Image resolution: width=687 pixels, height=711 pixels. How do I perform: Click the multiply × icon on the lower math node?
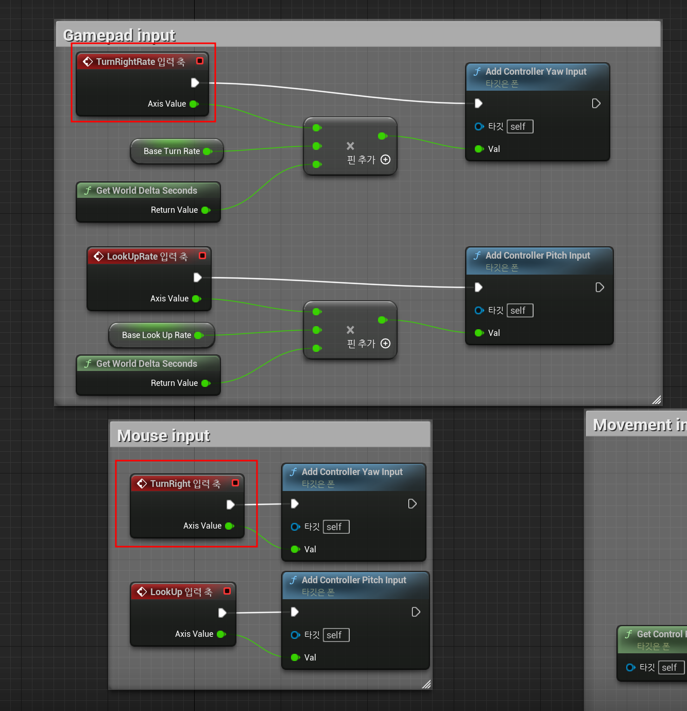pyautogui.click(x=350, y=330)
